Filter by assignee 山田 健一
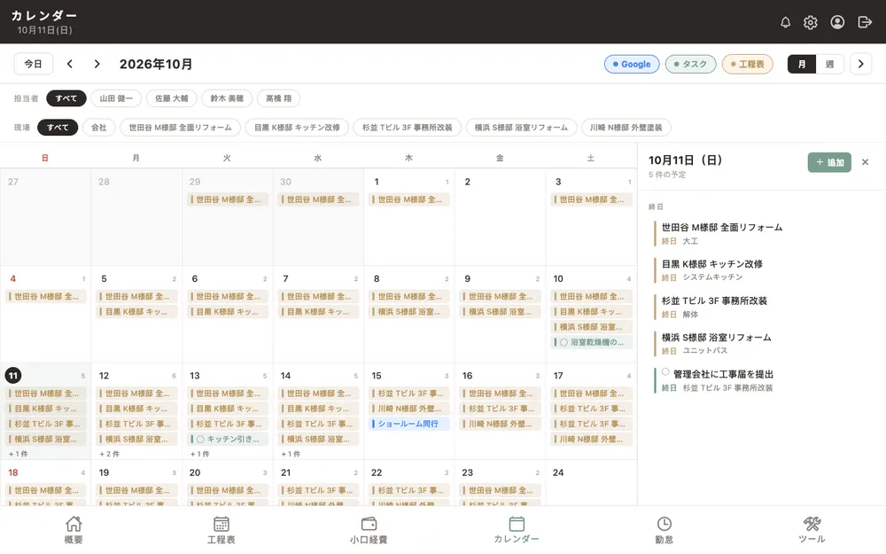The height and width of the screenshot is (554, 886). [x=116, y=98]
